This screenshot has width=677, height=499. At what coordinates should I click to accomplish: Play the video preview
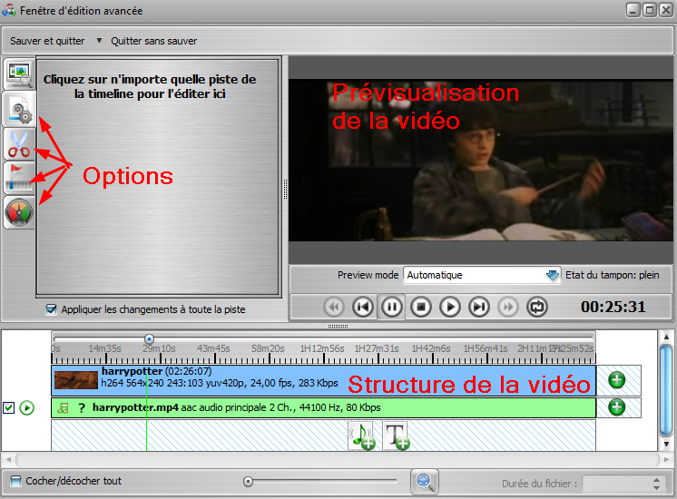pos(450,307)
